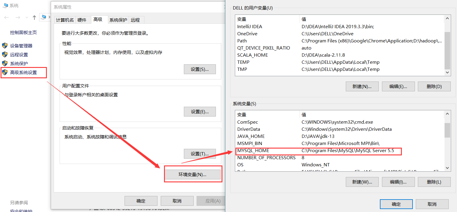Click 删除(L) under system variables
The image size is (457, 212).
[434, 182]
